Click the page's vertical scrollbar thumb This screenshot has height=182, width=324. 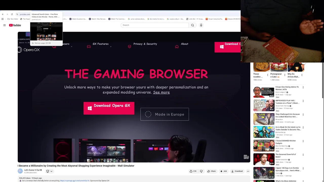pos(323,81)
